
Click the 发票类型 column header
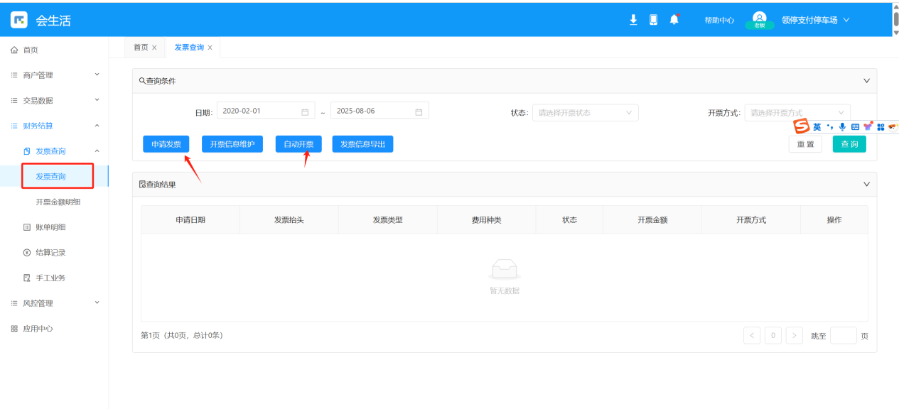pos(388,220)
